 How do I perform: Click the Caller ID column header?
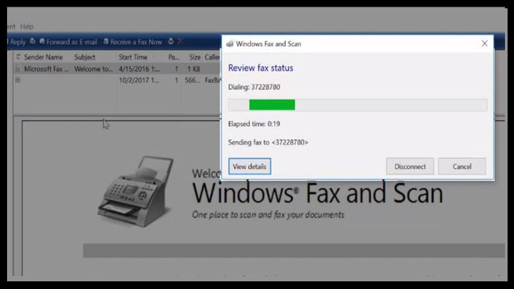[x=213, y=57]
